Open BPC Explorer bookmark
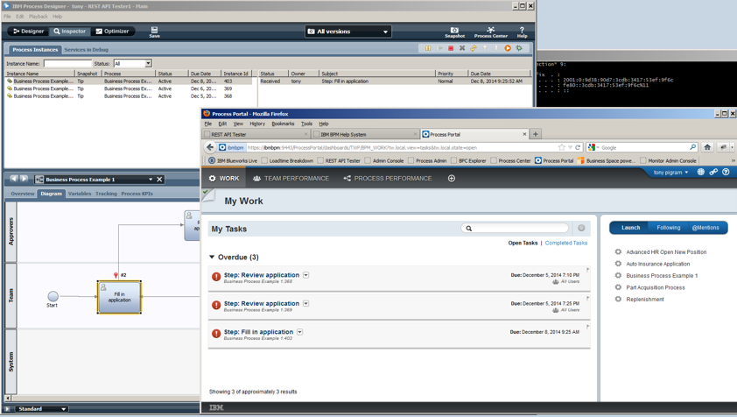Viewport: 737px width, 417px height. tap(468, 160)
